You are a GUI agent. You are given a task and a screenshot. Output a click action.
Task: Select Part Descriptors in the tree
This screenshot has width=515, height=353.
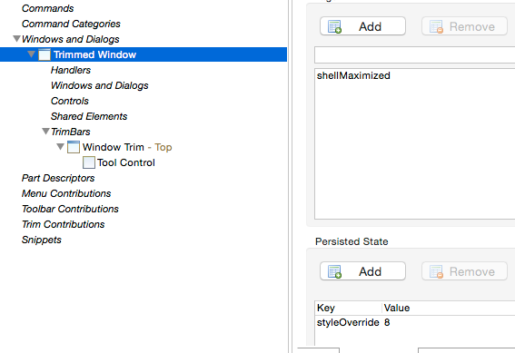tap(58, 178)
